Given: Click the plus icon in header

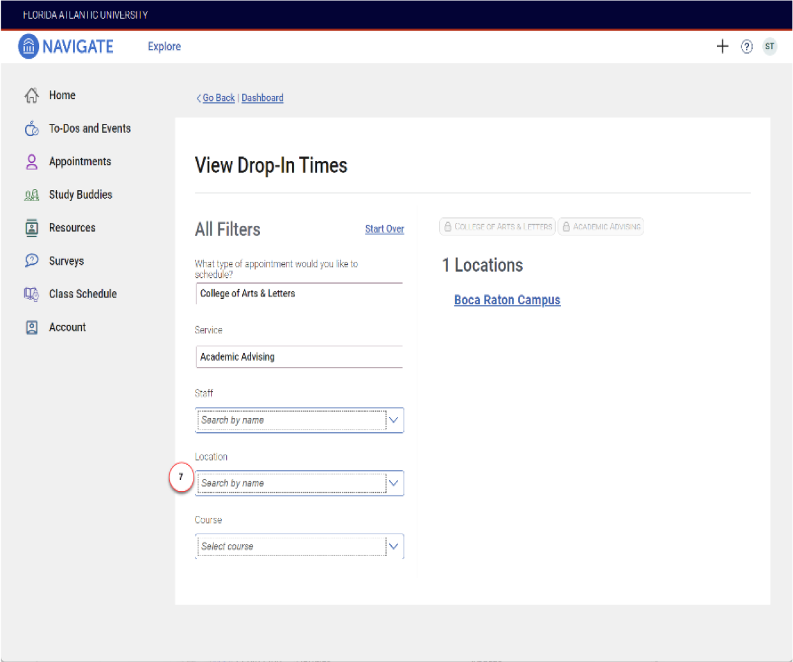Looking at the screenshot, I should pos(722,47).
